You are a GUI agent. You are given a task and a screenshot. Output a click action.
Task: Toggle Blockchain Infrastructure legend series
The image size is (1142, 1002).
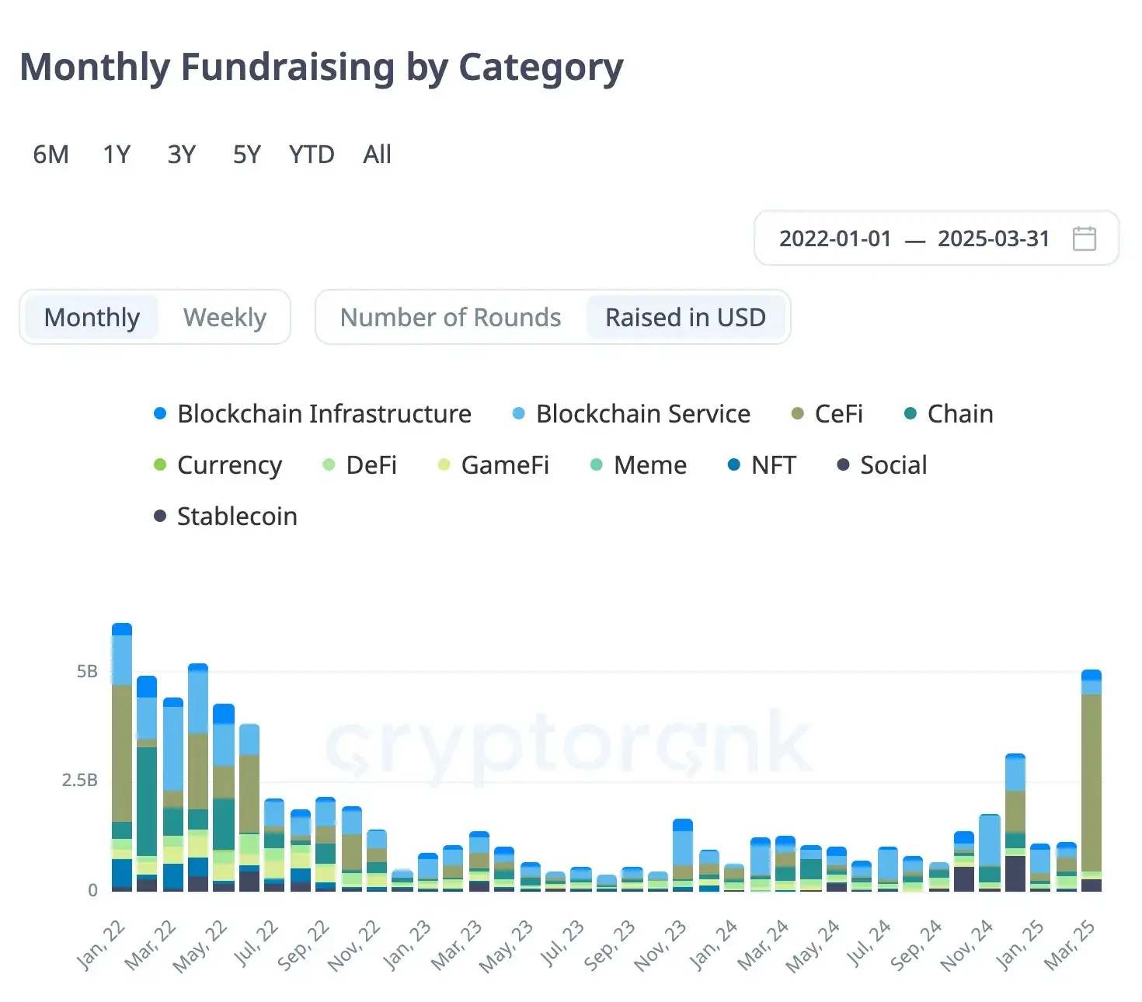(x=323, y=414)
